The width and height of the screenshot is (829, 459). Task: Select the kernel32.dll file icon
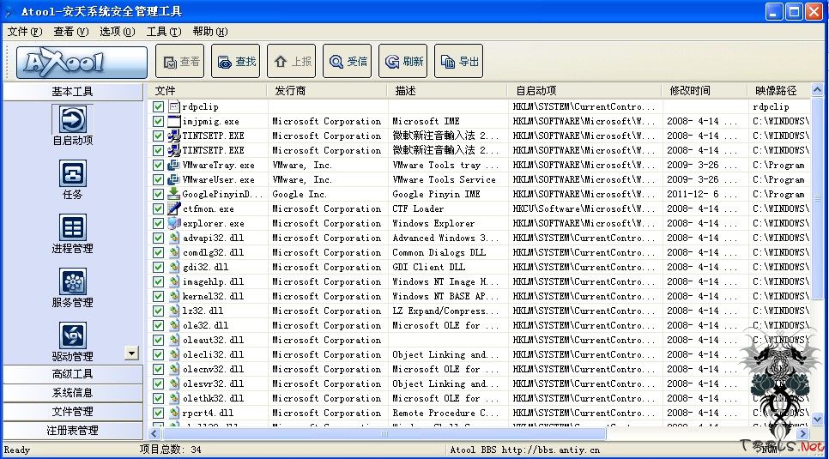(174, 296)
